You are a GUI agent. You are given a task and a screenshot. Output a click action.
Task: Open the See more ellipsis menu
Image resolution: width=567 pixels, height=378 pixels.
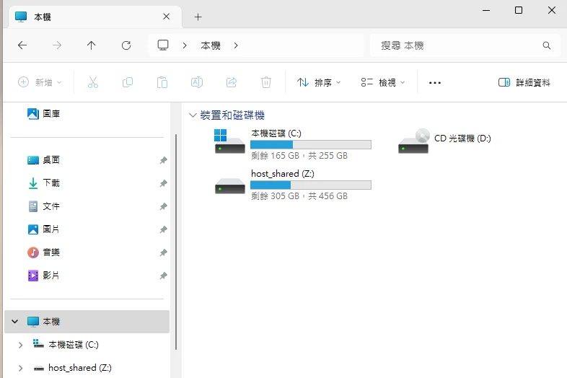pyautogui.click(x=434, y=82)
